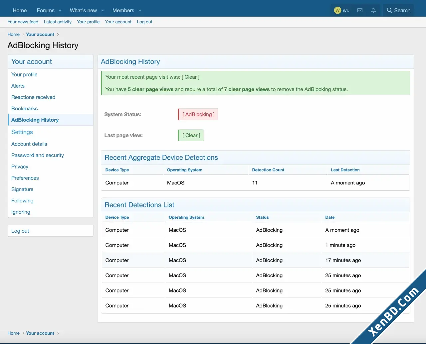This screenshot has height=344, width=426.
Task: Click the green Clear last page view badge
Action: 191,135
